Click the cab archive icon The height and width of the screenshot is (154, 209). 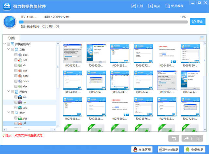20,108
